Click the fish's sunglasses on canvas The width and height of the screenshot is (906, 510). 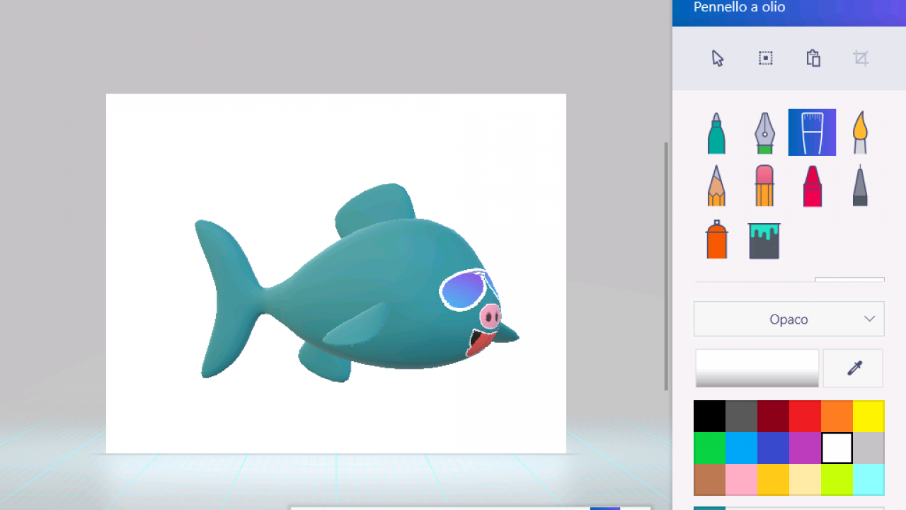tap(464, 290)
